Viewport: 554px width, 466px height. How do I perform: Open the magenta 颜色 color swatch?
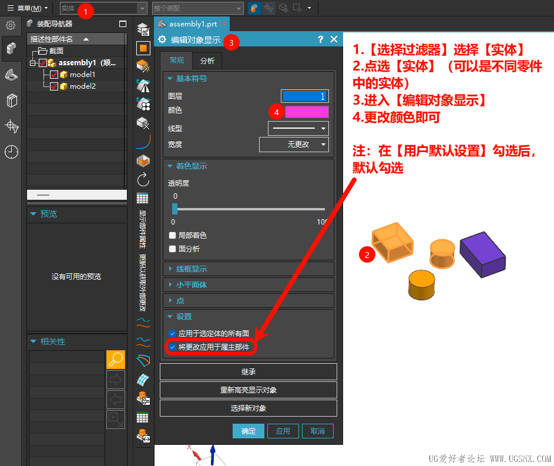(x=307, y=112)
